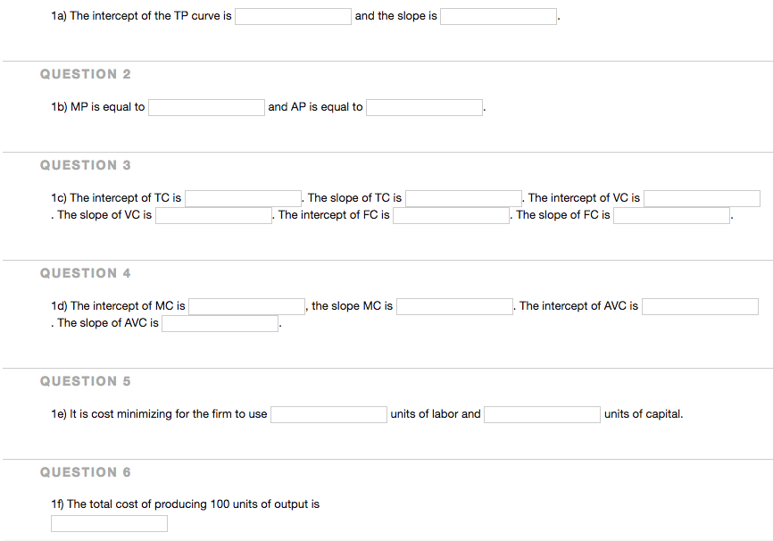Viewport: 773px width, 541px height.
Task: Focus the slope of FC input field
Action: [x=671, y=216]
